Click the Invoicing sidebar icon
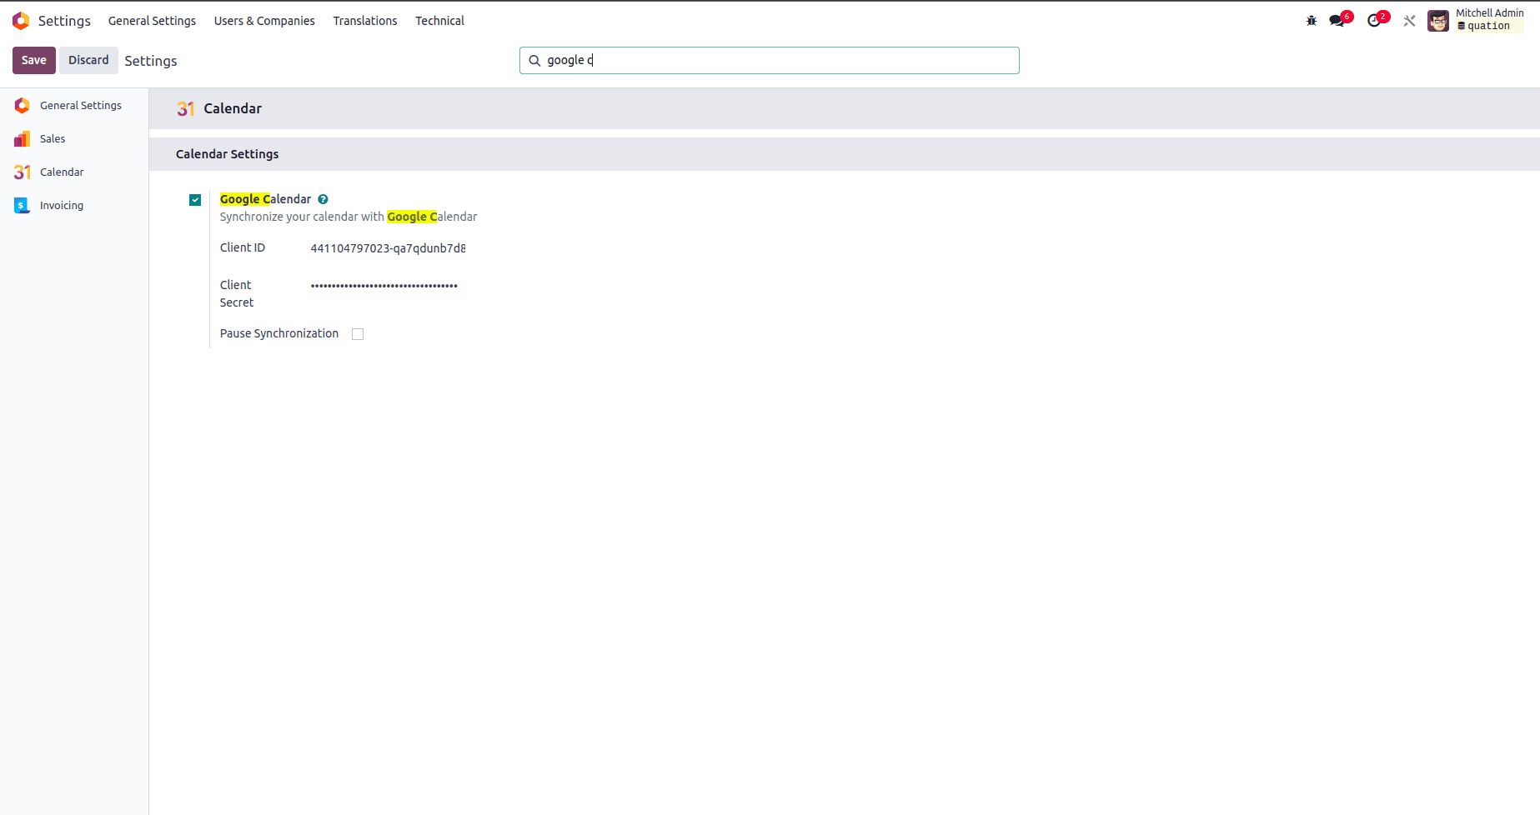Image resolution: width=1540 pixels, height=815 pixels. coord(23,206)
